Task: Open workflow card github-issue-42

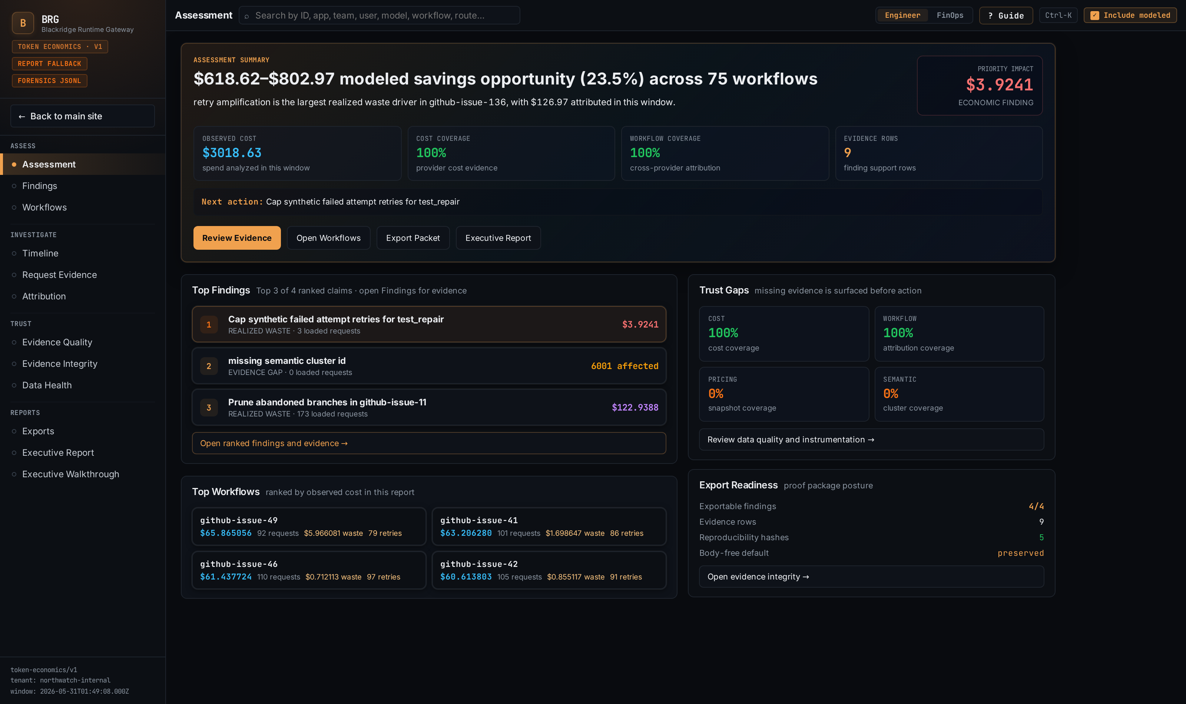Action: pyautogui.click(x=549, y=570)
